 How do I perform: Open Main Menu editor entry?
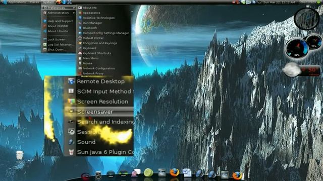pyautogui.click(x=104, y=58)
